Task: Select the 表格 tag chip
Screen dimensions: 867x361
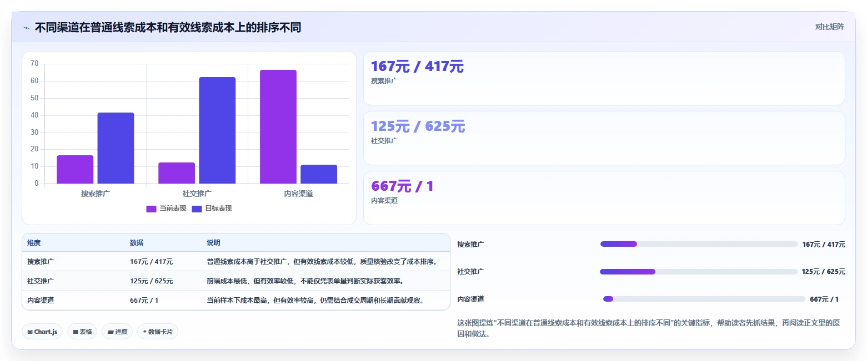Action: tap(82, 332)
